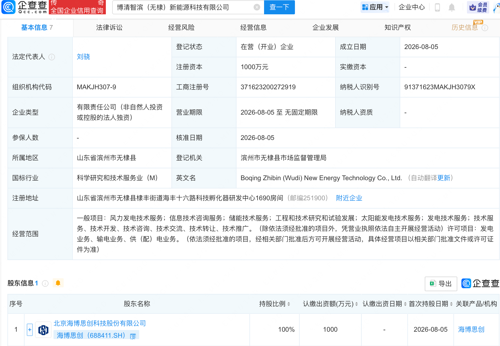Open the notifications bell in the header
The image size is (500, 346).
452,7
